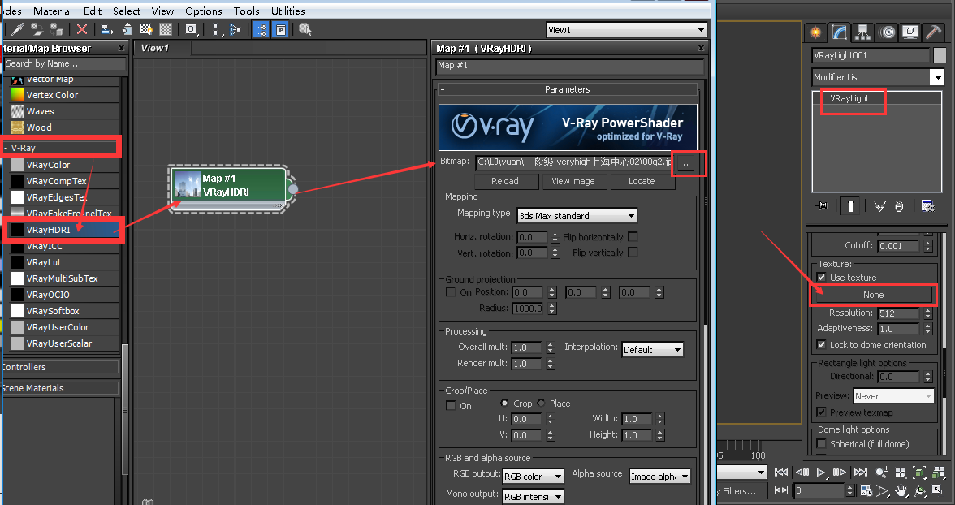955x505 pixels.
Task: Open Mapping type dropdown
Action: pos(577,216)
